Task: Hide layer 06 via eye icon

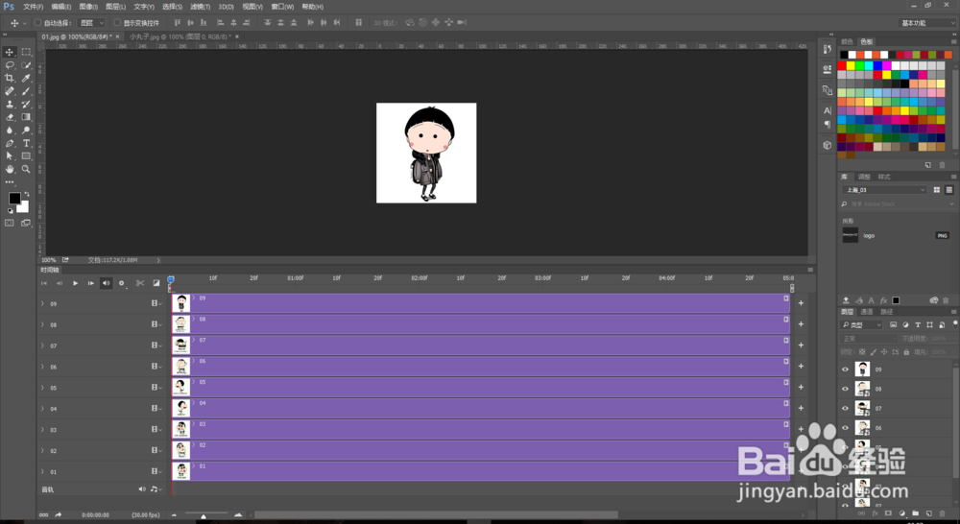Action: pyautogui.click(x=846, y=428)
